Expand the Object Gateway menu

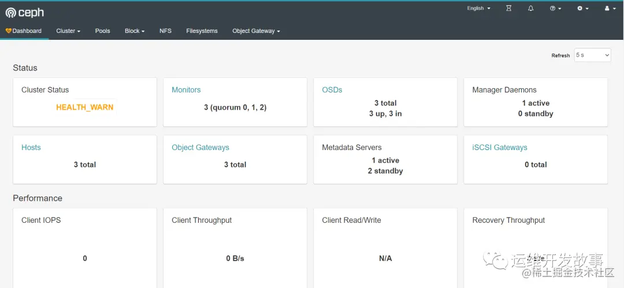(x=257, y=31)
